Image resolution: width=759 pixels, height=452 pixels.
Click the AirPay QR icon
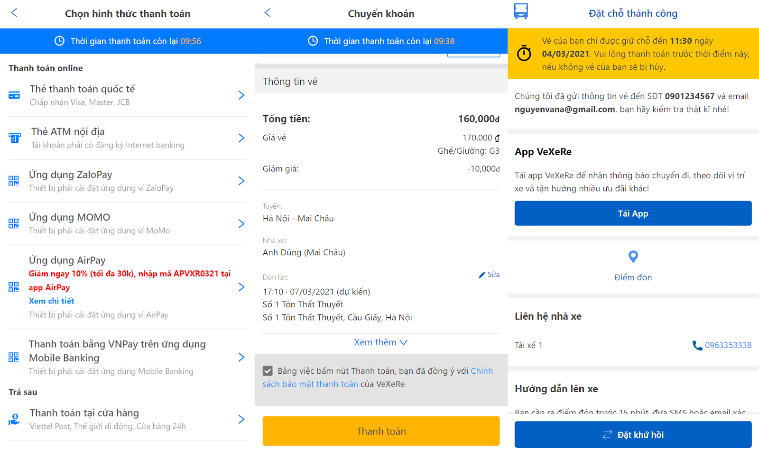(14, 287)
